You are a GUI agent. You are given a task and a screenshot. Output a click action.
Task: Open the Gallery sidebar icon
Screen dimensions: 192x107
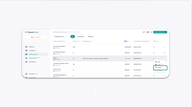[26, 47]
